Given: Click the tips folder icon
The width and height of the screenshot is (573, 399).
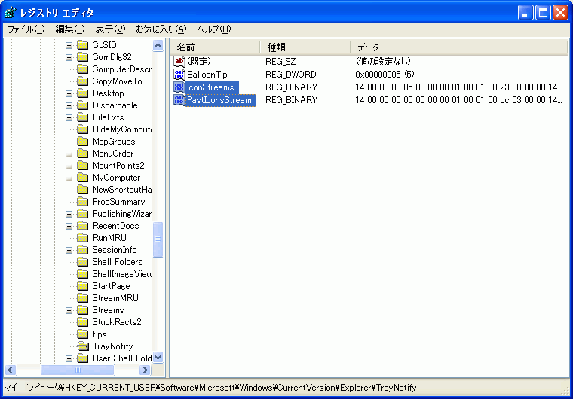Looking at the screenshot, I should coord(83,334).
